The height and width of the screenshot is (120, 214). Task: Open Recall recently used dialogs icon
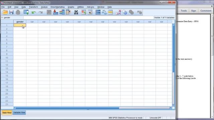[x=26, y=12]
